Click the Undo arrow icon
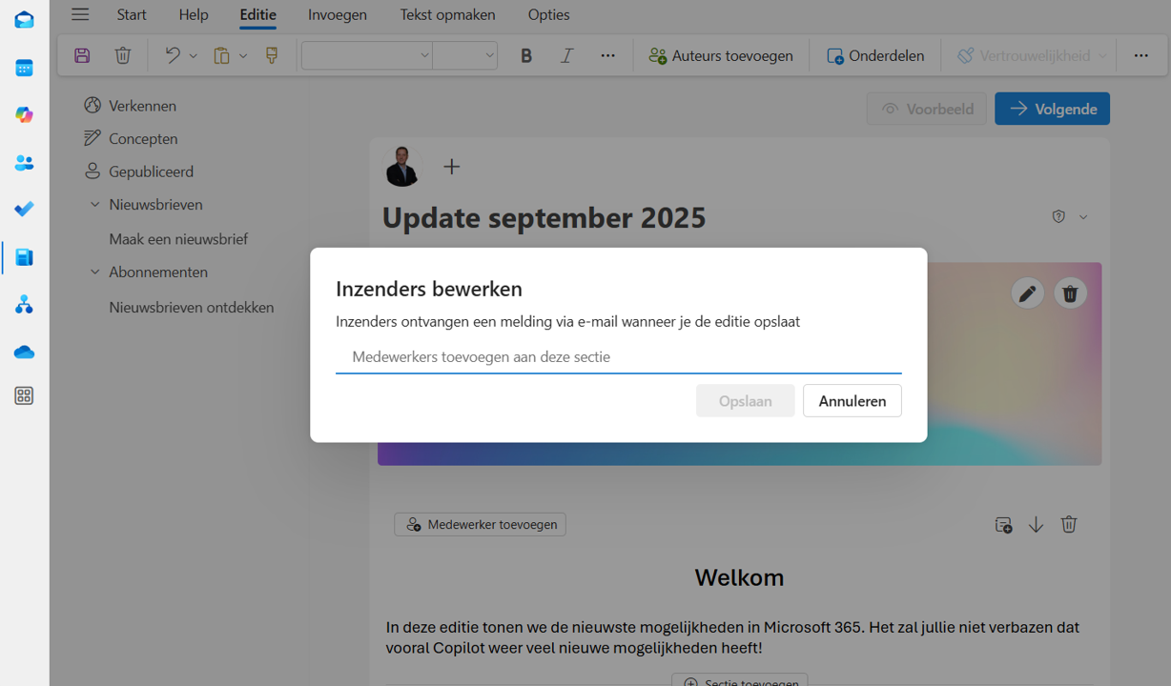 click(172, 55)
